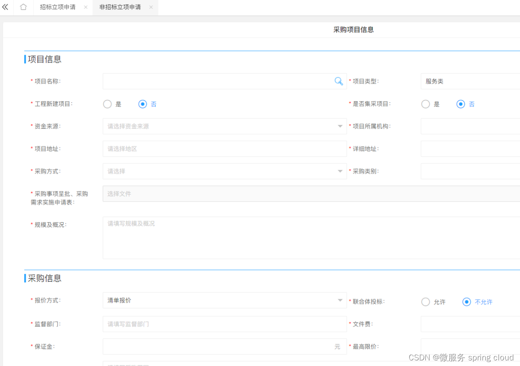Viewport: 520px width, 366px height.
Task: Open the 报价方式 dropdown showing 清单报价
Action: pos(225,300)
